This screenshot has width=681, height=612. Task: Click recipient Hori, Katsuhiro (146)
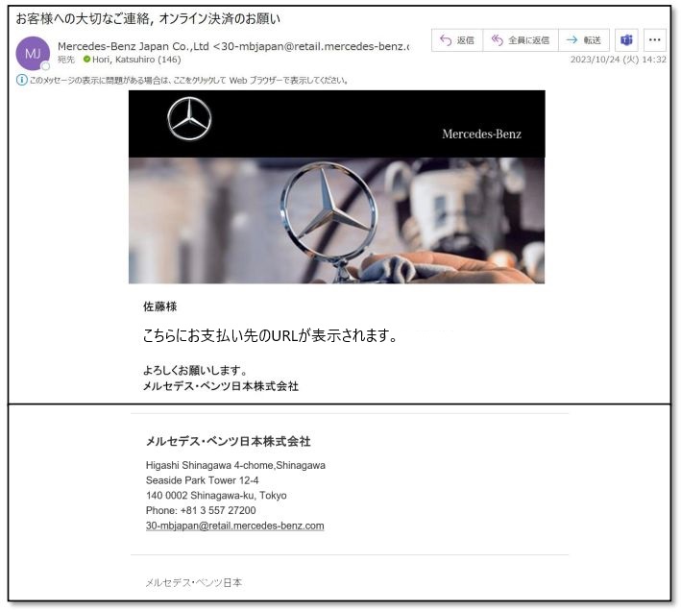coord(136,60)
